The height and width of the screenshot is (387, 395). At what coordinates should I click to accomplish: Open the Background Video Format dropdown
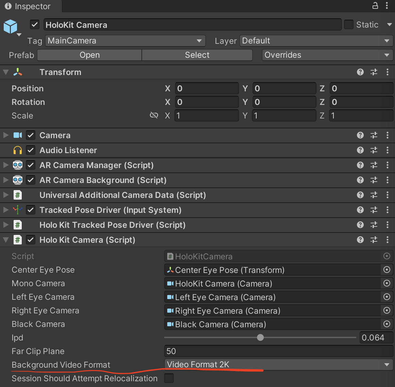(x=278, y=365)
